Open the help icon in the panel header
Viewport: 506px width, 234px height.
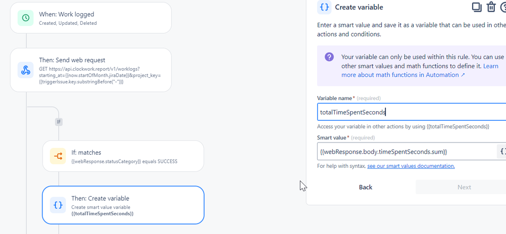coord(503,7)
